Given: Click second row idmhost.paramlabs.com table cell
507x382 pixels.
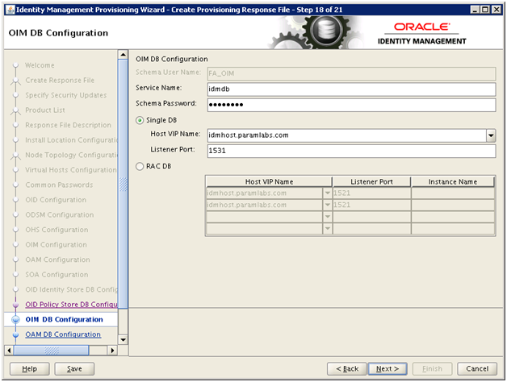Looking at the screenshot, I should 264,205.
